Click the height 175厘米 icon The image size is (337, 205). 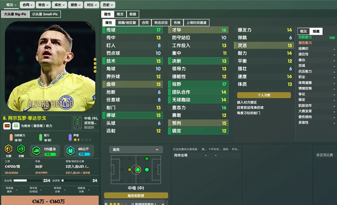pyautogui.click(x=36, y=151)
